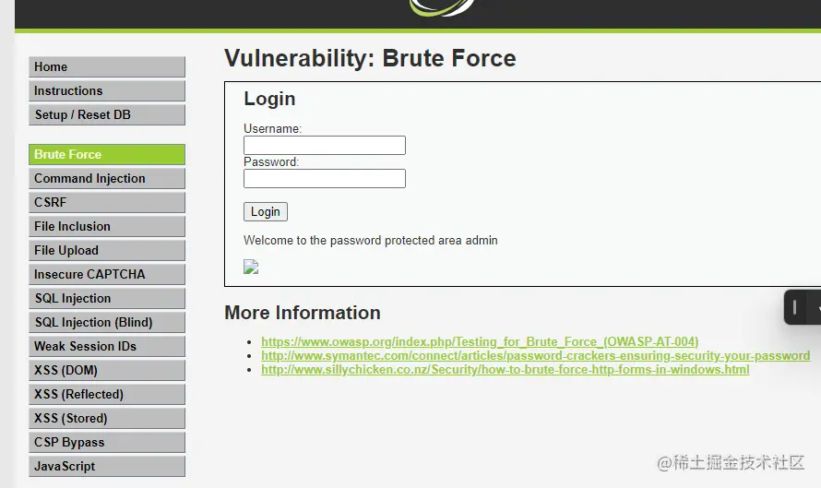Navigate to the CSRF page
Screen dimensions: 821x488
click(106, 203)
